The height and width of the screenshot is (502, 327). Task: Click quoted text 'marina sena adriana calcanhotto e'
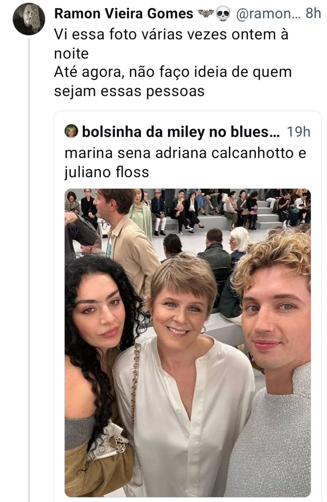click(185, 153)
